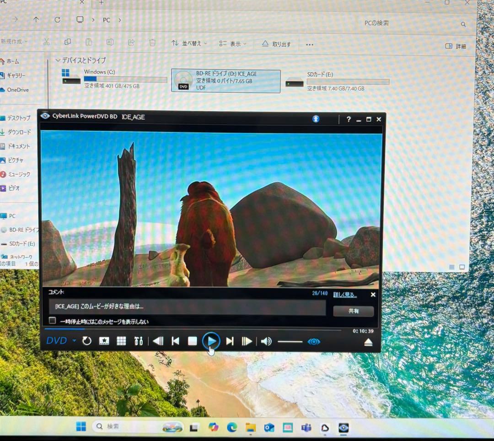The image size is (494, 441).
Task: Click the repeat playback icon
Action: click(87, 341)
